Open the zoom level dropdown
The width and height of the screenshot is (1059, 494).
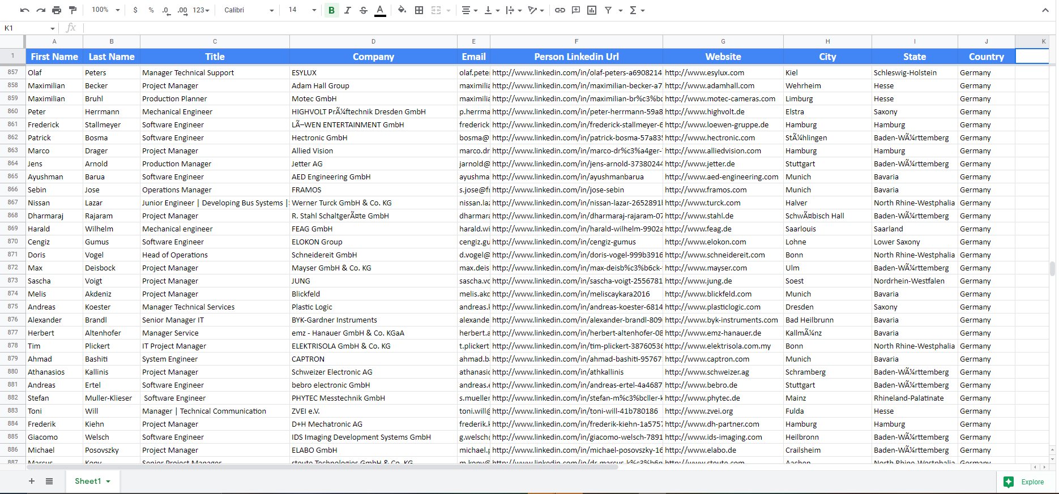[106, 10]
